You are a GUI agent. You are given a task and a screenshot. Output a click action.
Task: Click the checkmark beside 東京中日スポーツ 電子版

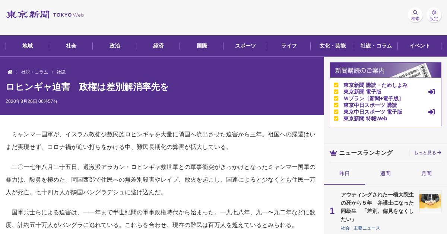(x=336, y=112)
